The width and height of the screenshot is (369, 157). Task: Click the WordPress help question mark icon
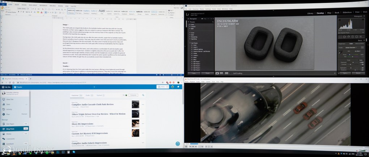pos(178,143)
